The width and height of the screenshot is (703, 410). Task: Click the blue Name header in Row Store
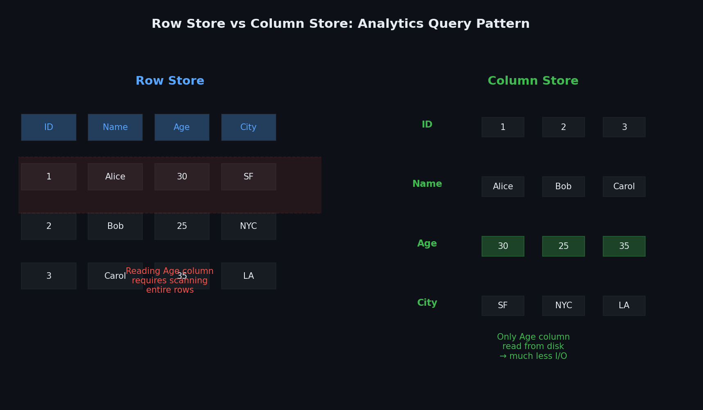tap(115, 127)
